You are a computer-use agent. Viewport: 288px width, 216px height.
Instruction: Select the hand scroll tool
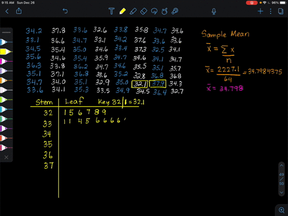(x=164, y=11)
